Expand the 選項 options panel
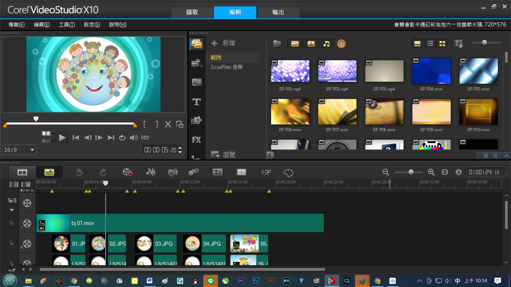The height and width of the screenshot is (287, 511). (x=493, y=156)
